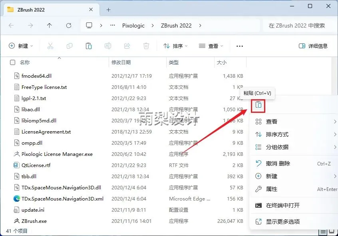
Task: Tick the select-all checkbox in header
Action: coord(13,62)
